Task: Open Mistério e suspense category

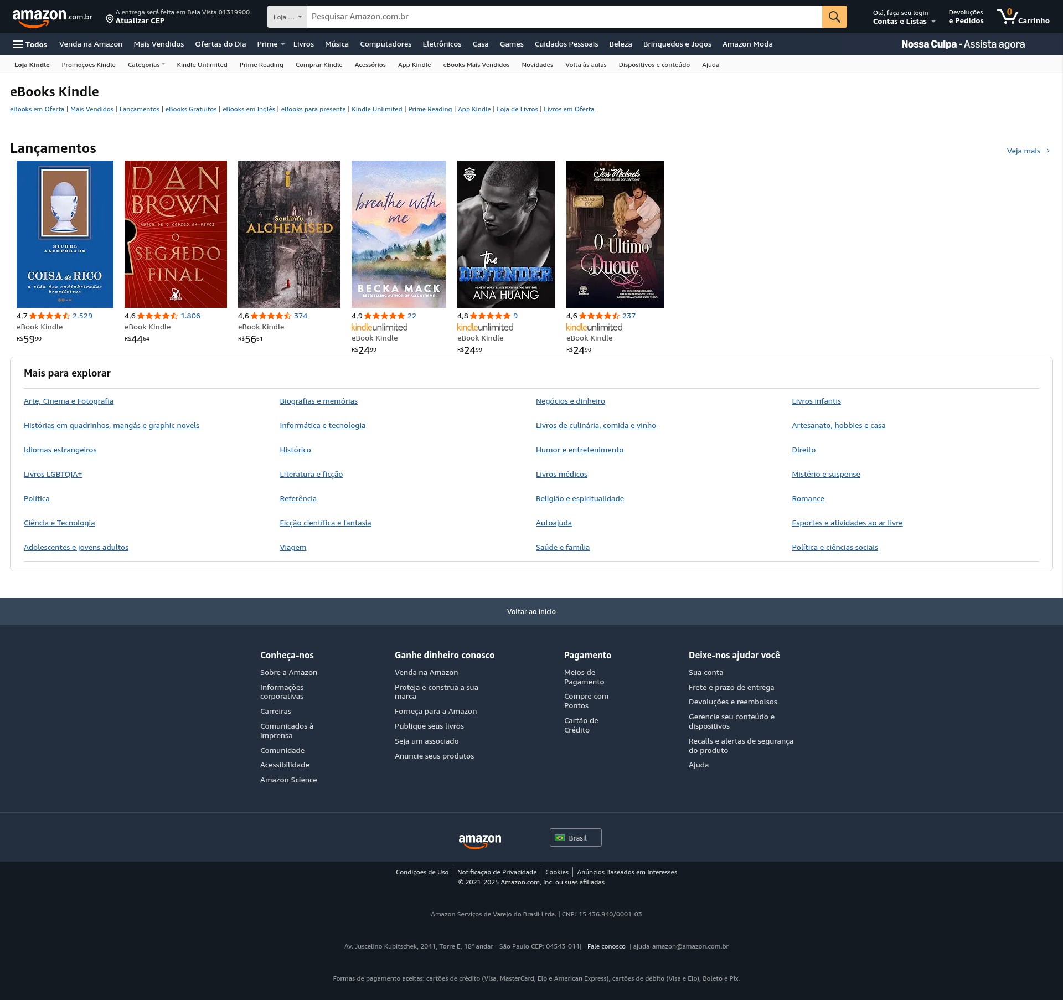Action: (x=825, y=475)
